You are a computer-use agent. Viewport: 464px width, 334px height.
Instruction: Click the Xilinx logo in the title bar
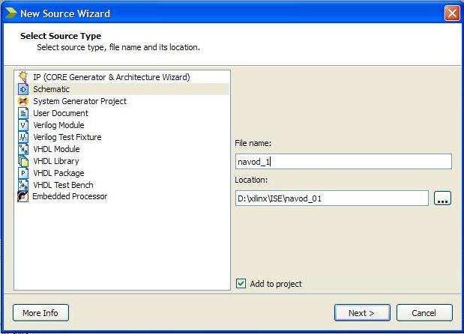click(10, 13)
